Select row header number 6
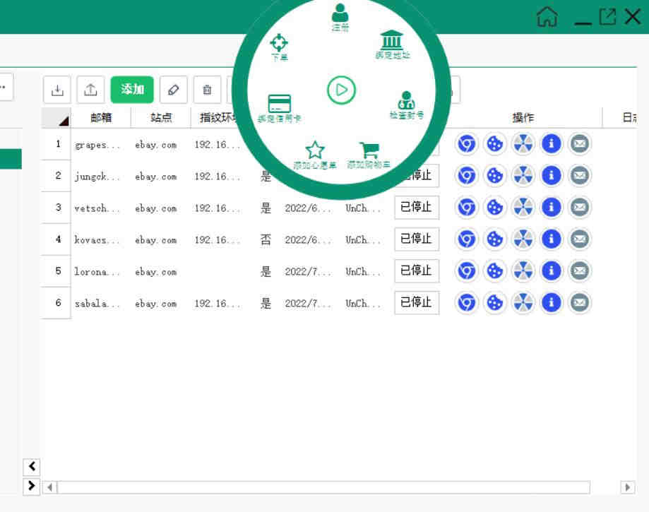The image size is (649, 512). (x=56, y=302)
